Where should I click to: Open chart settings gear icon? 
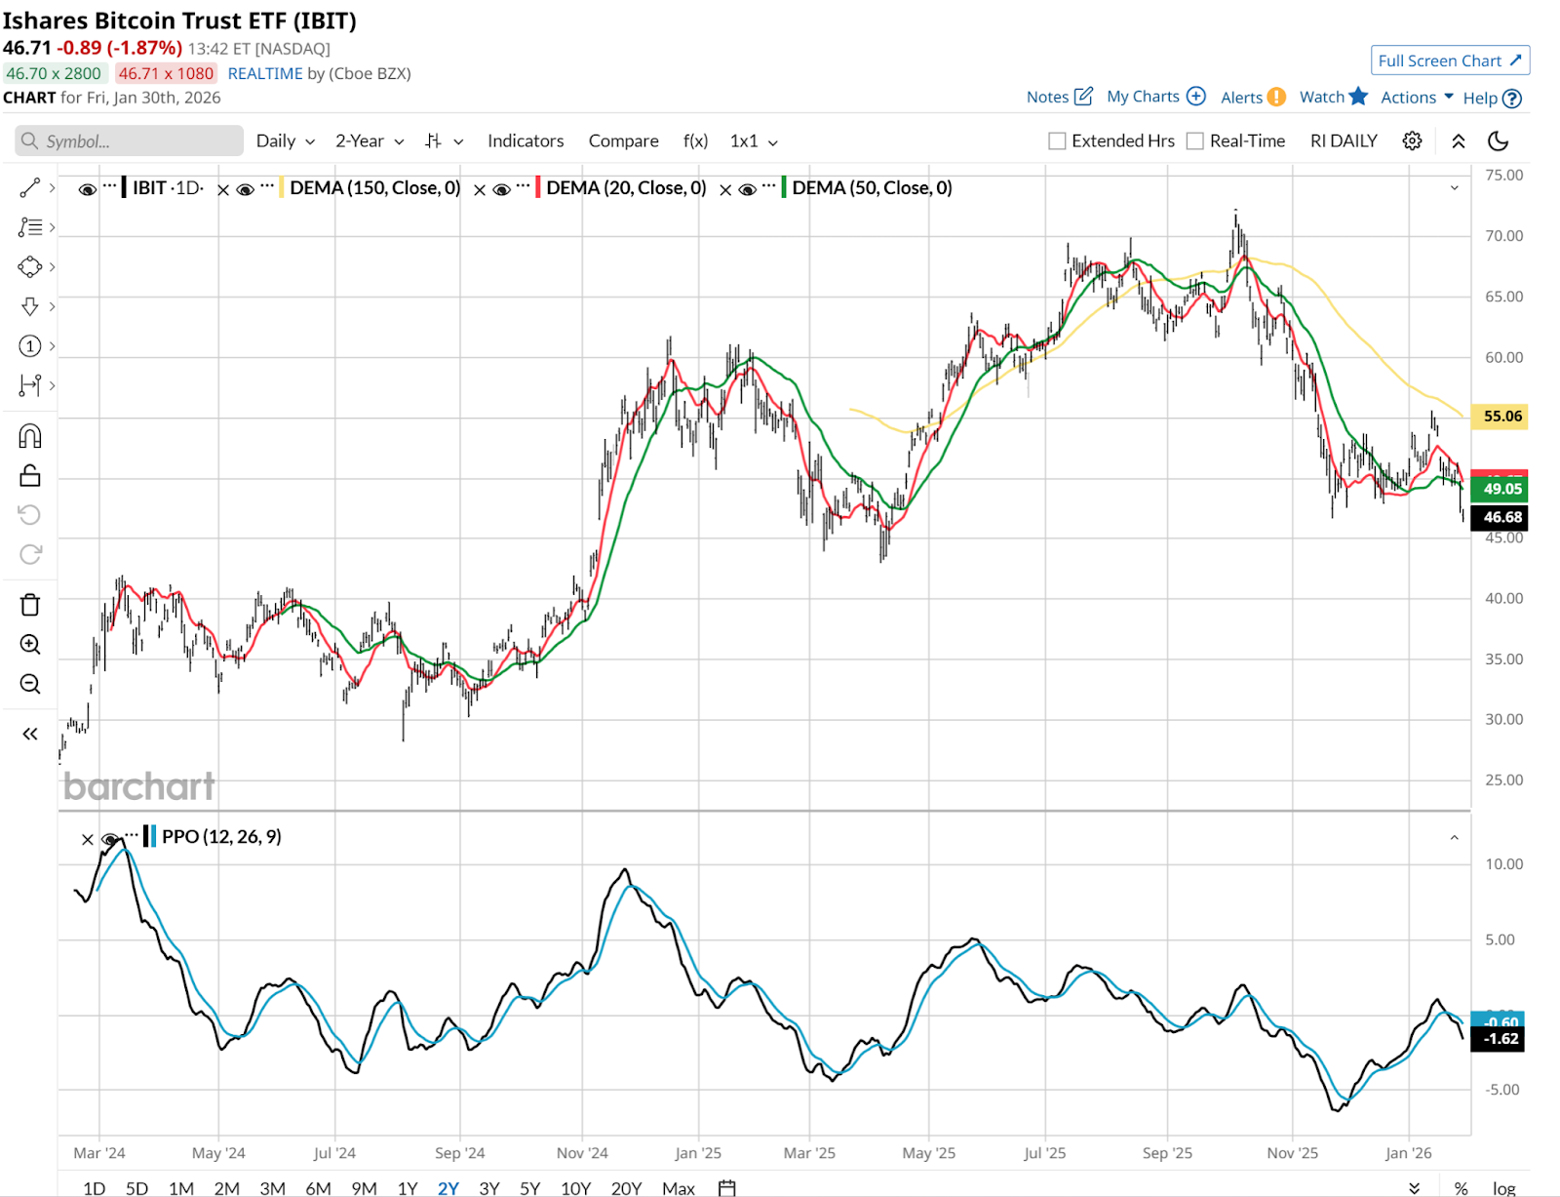(x=1412, y=141)
